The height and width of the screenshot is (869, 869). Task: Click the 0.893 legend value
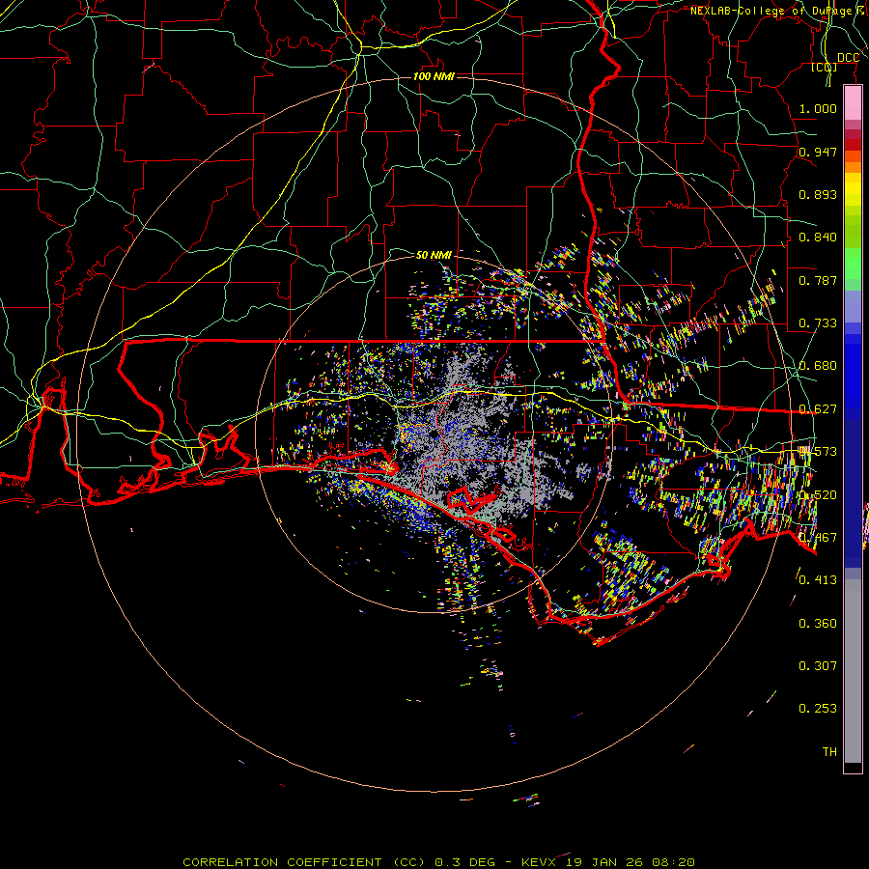[818, 194]
